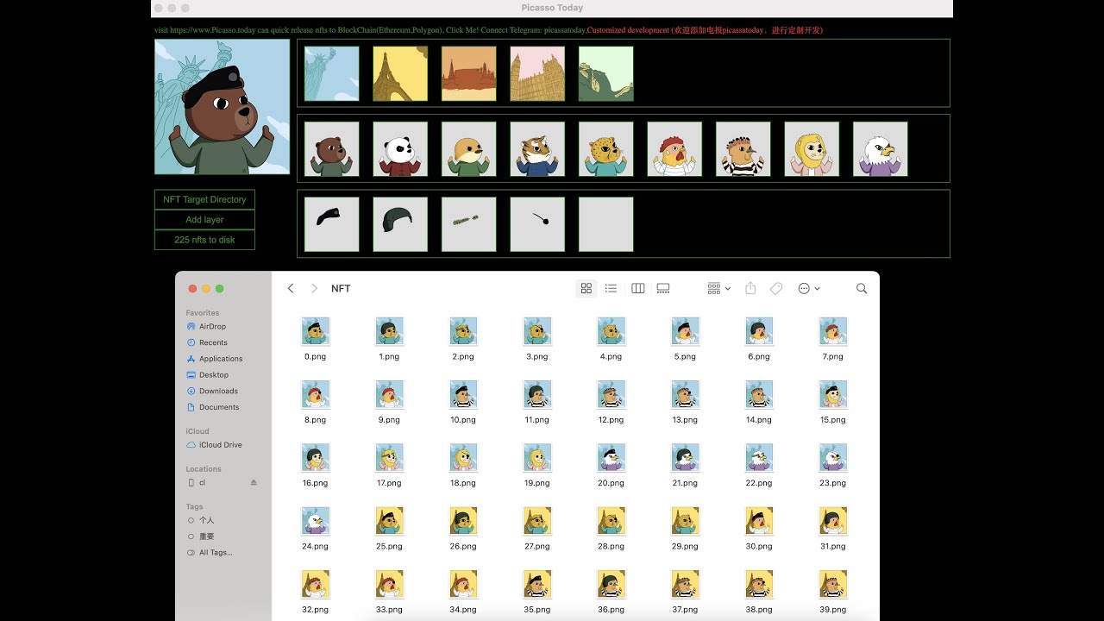Choose the Great Wall background thumbnail
The image size is (1104, 621).
(605, 73)
